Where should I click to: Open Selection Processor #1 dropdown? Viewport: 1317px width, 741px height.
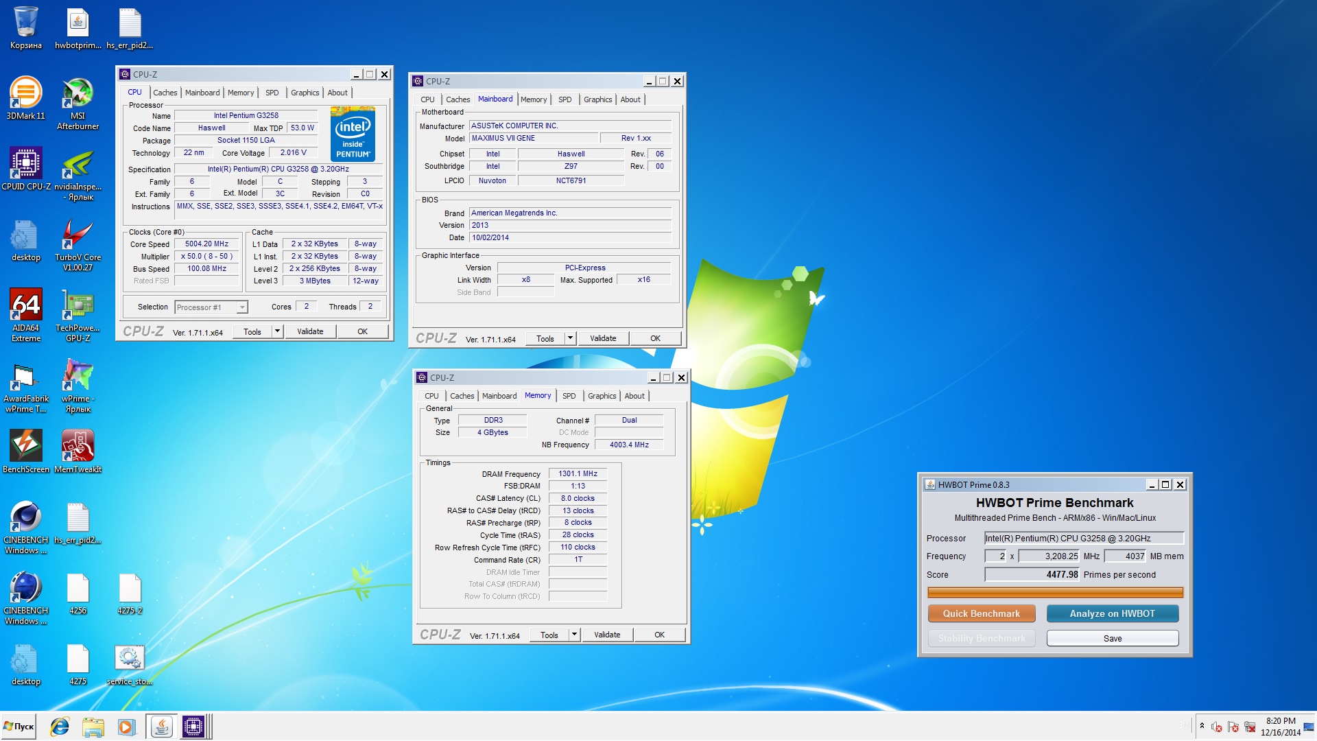point(211,307)
